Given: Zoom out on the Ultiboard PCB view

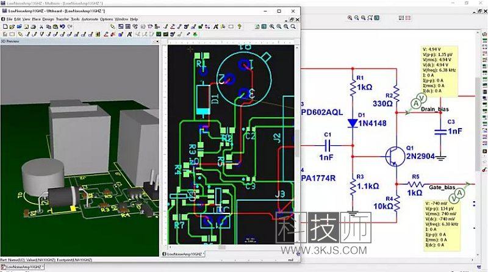Looking at the screenshot, I should coord(279,27).
